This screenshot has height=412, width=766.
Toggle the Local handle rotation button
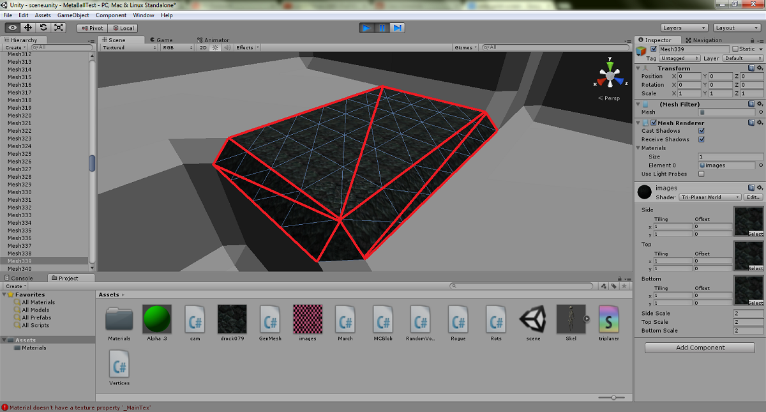[x=123, y=28]
